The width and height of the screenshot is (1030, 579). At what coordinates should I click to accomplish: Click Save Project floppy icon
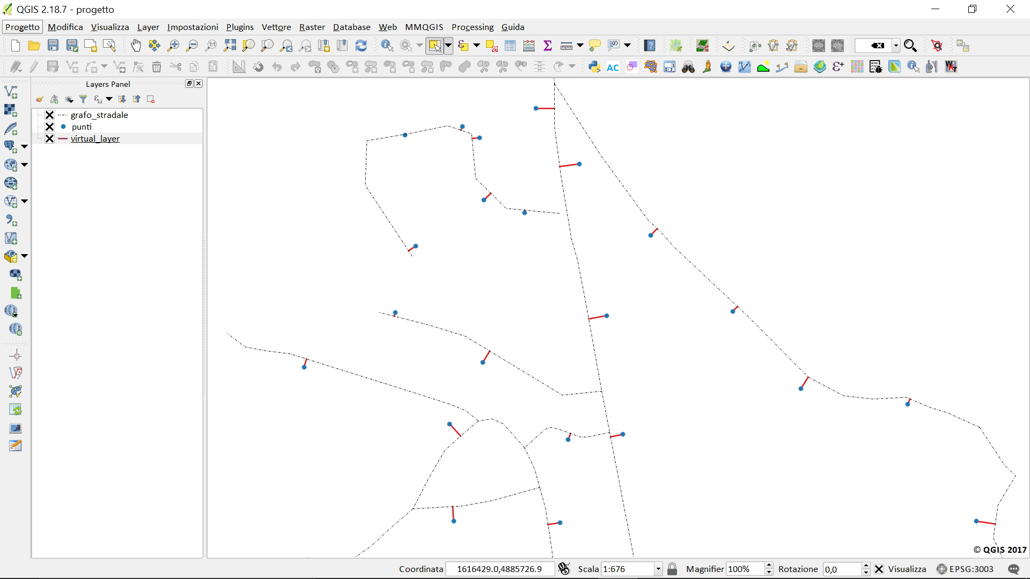[x=53, y=46]
